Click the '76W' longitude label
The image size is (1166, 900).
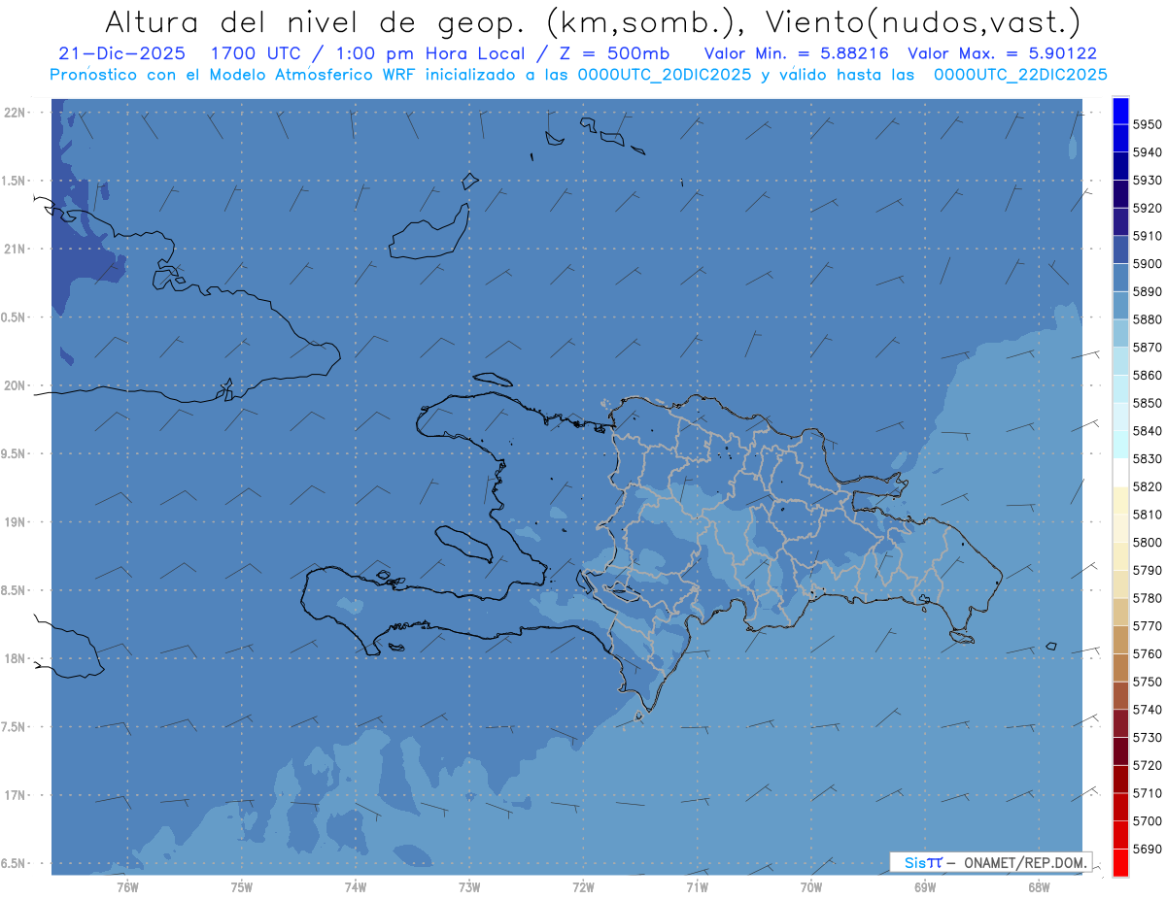(127, 886)
